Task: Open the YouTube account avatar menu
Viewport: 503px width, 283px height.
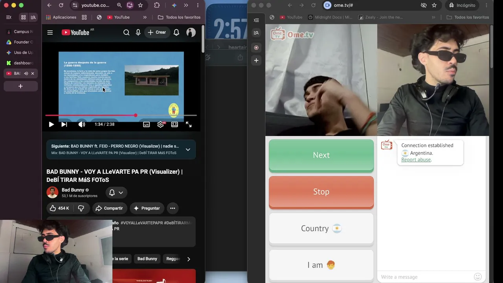Action: [191, 32]
